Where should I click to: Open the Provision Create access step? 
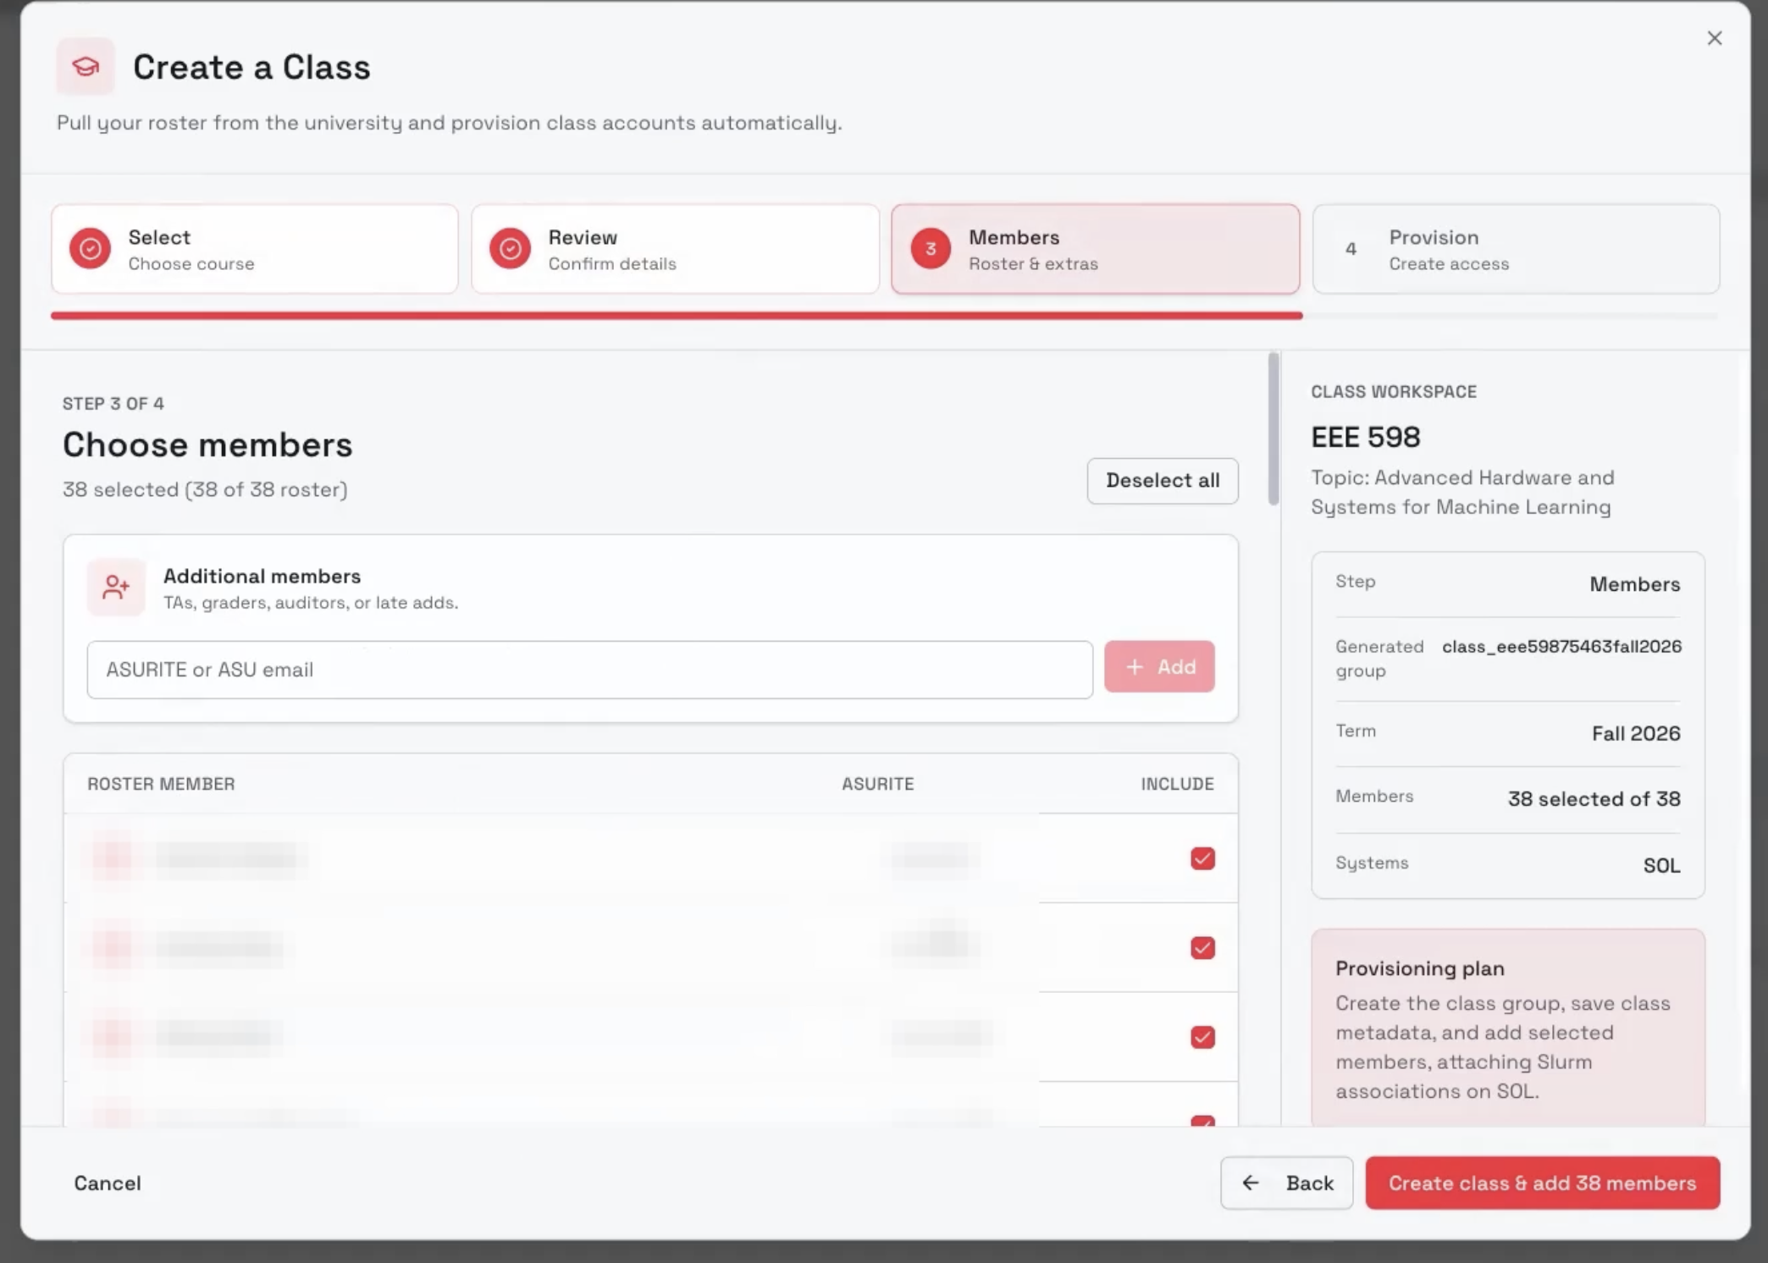[1516, 249]
